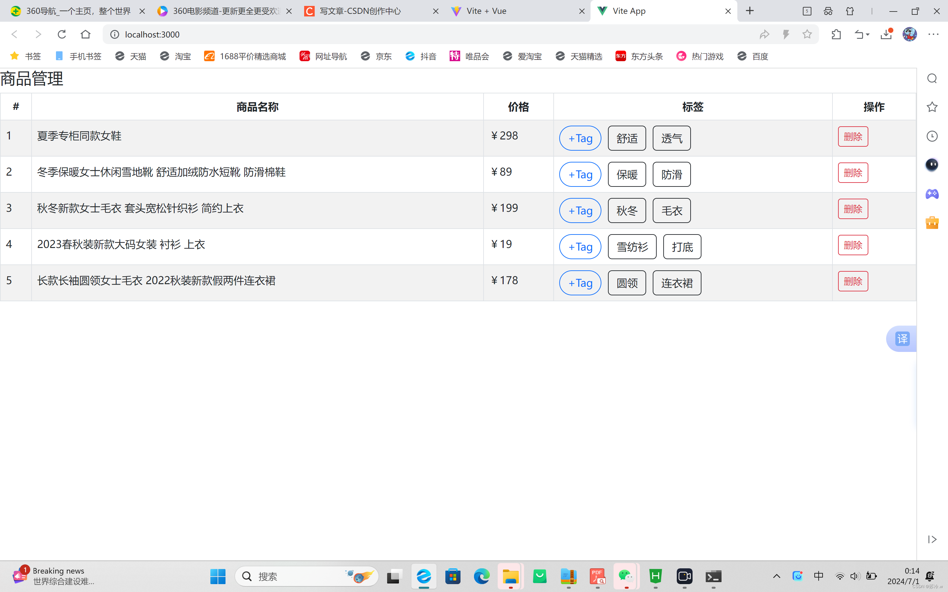This screenshot has width=948, height=592.
Task: Show hidden system tray icons
Action: click(x=777, y=576)
